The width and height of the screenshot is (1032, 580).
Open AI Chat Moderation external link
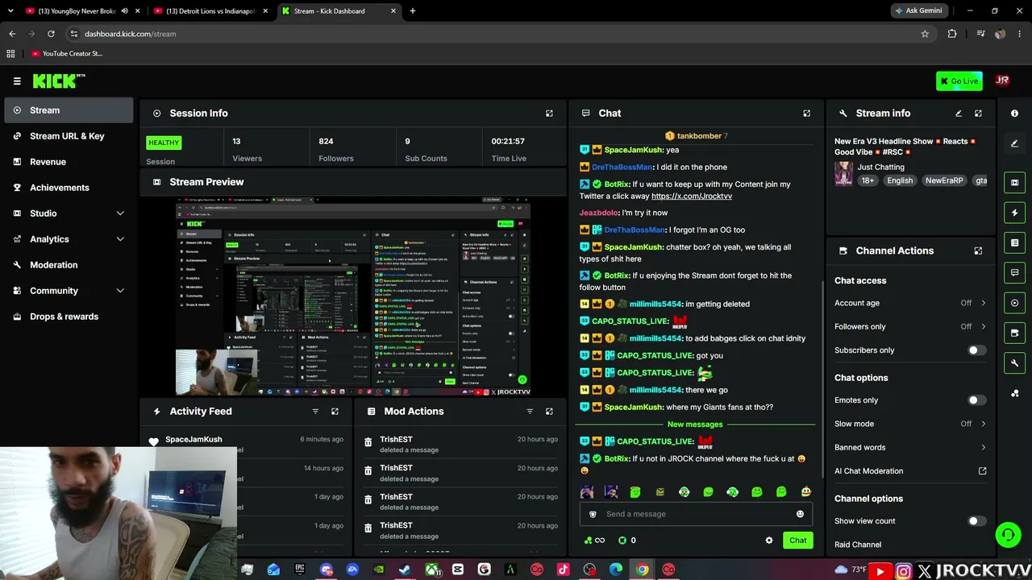pos(982,471)
